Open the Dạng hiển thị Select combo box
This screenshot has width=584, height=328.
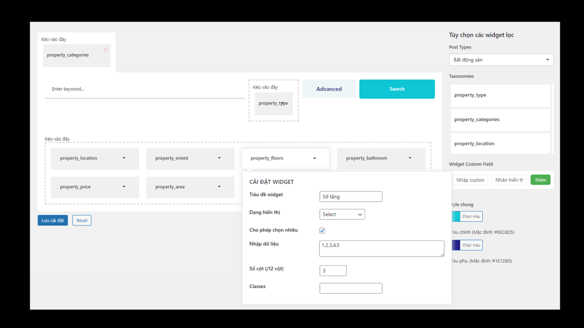click(x=342, y=214)
